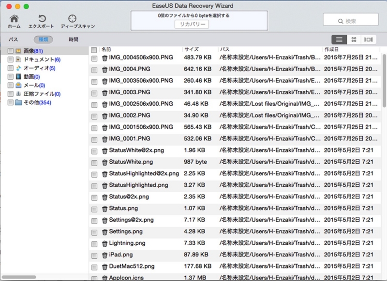Click trash icon beside IMG_0001.PNG
This screenshot has width=387, height=281.
tap(104, 140)
